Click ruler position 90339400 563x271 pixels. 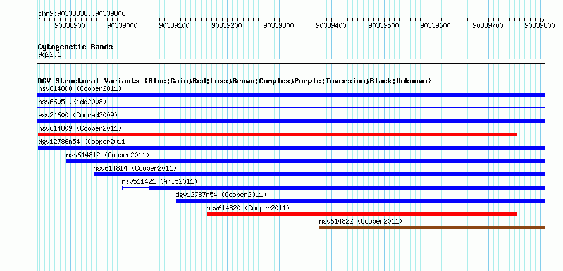[x=331, y=25]
